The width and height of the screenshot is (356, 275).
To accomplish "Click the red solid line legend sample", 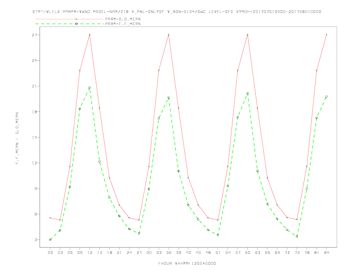I will click(70, 19).
